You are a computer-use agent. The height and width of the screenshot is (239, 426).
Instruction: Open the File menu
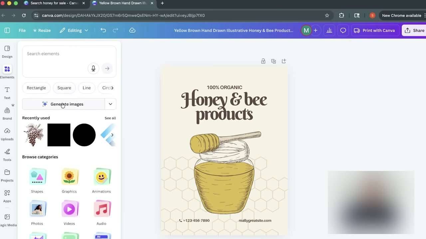pos(22,30)
